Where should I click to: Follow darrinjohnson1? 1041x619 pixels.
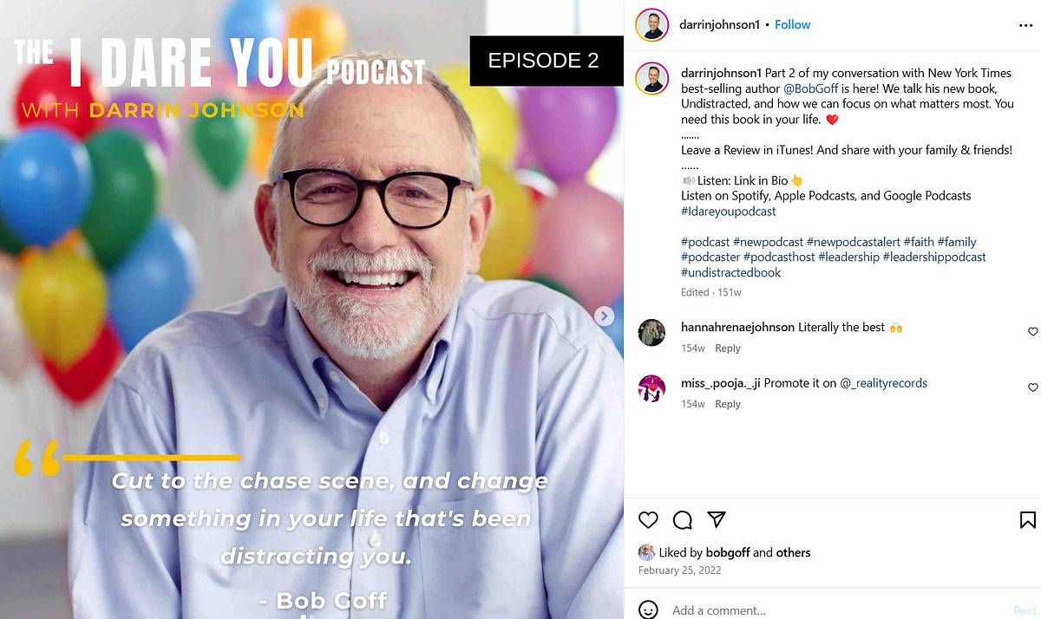pos(792,24)
